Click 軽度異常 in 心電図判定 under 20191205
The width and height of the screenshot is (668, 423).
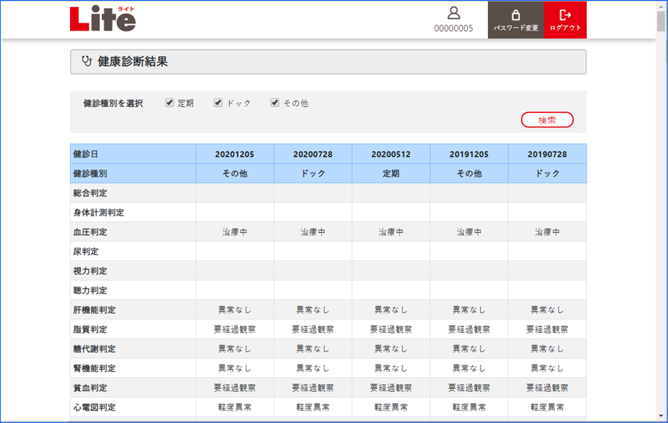(469, 407)
